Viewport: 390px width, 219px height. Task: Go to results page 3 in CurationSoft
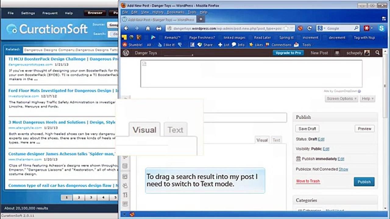tap(91, 197)
